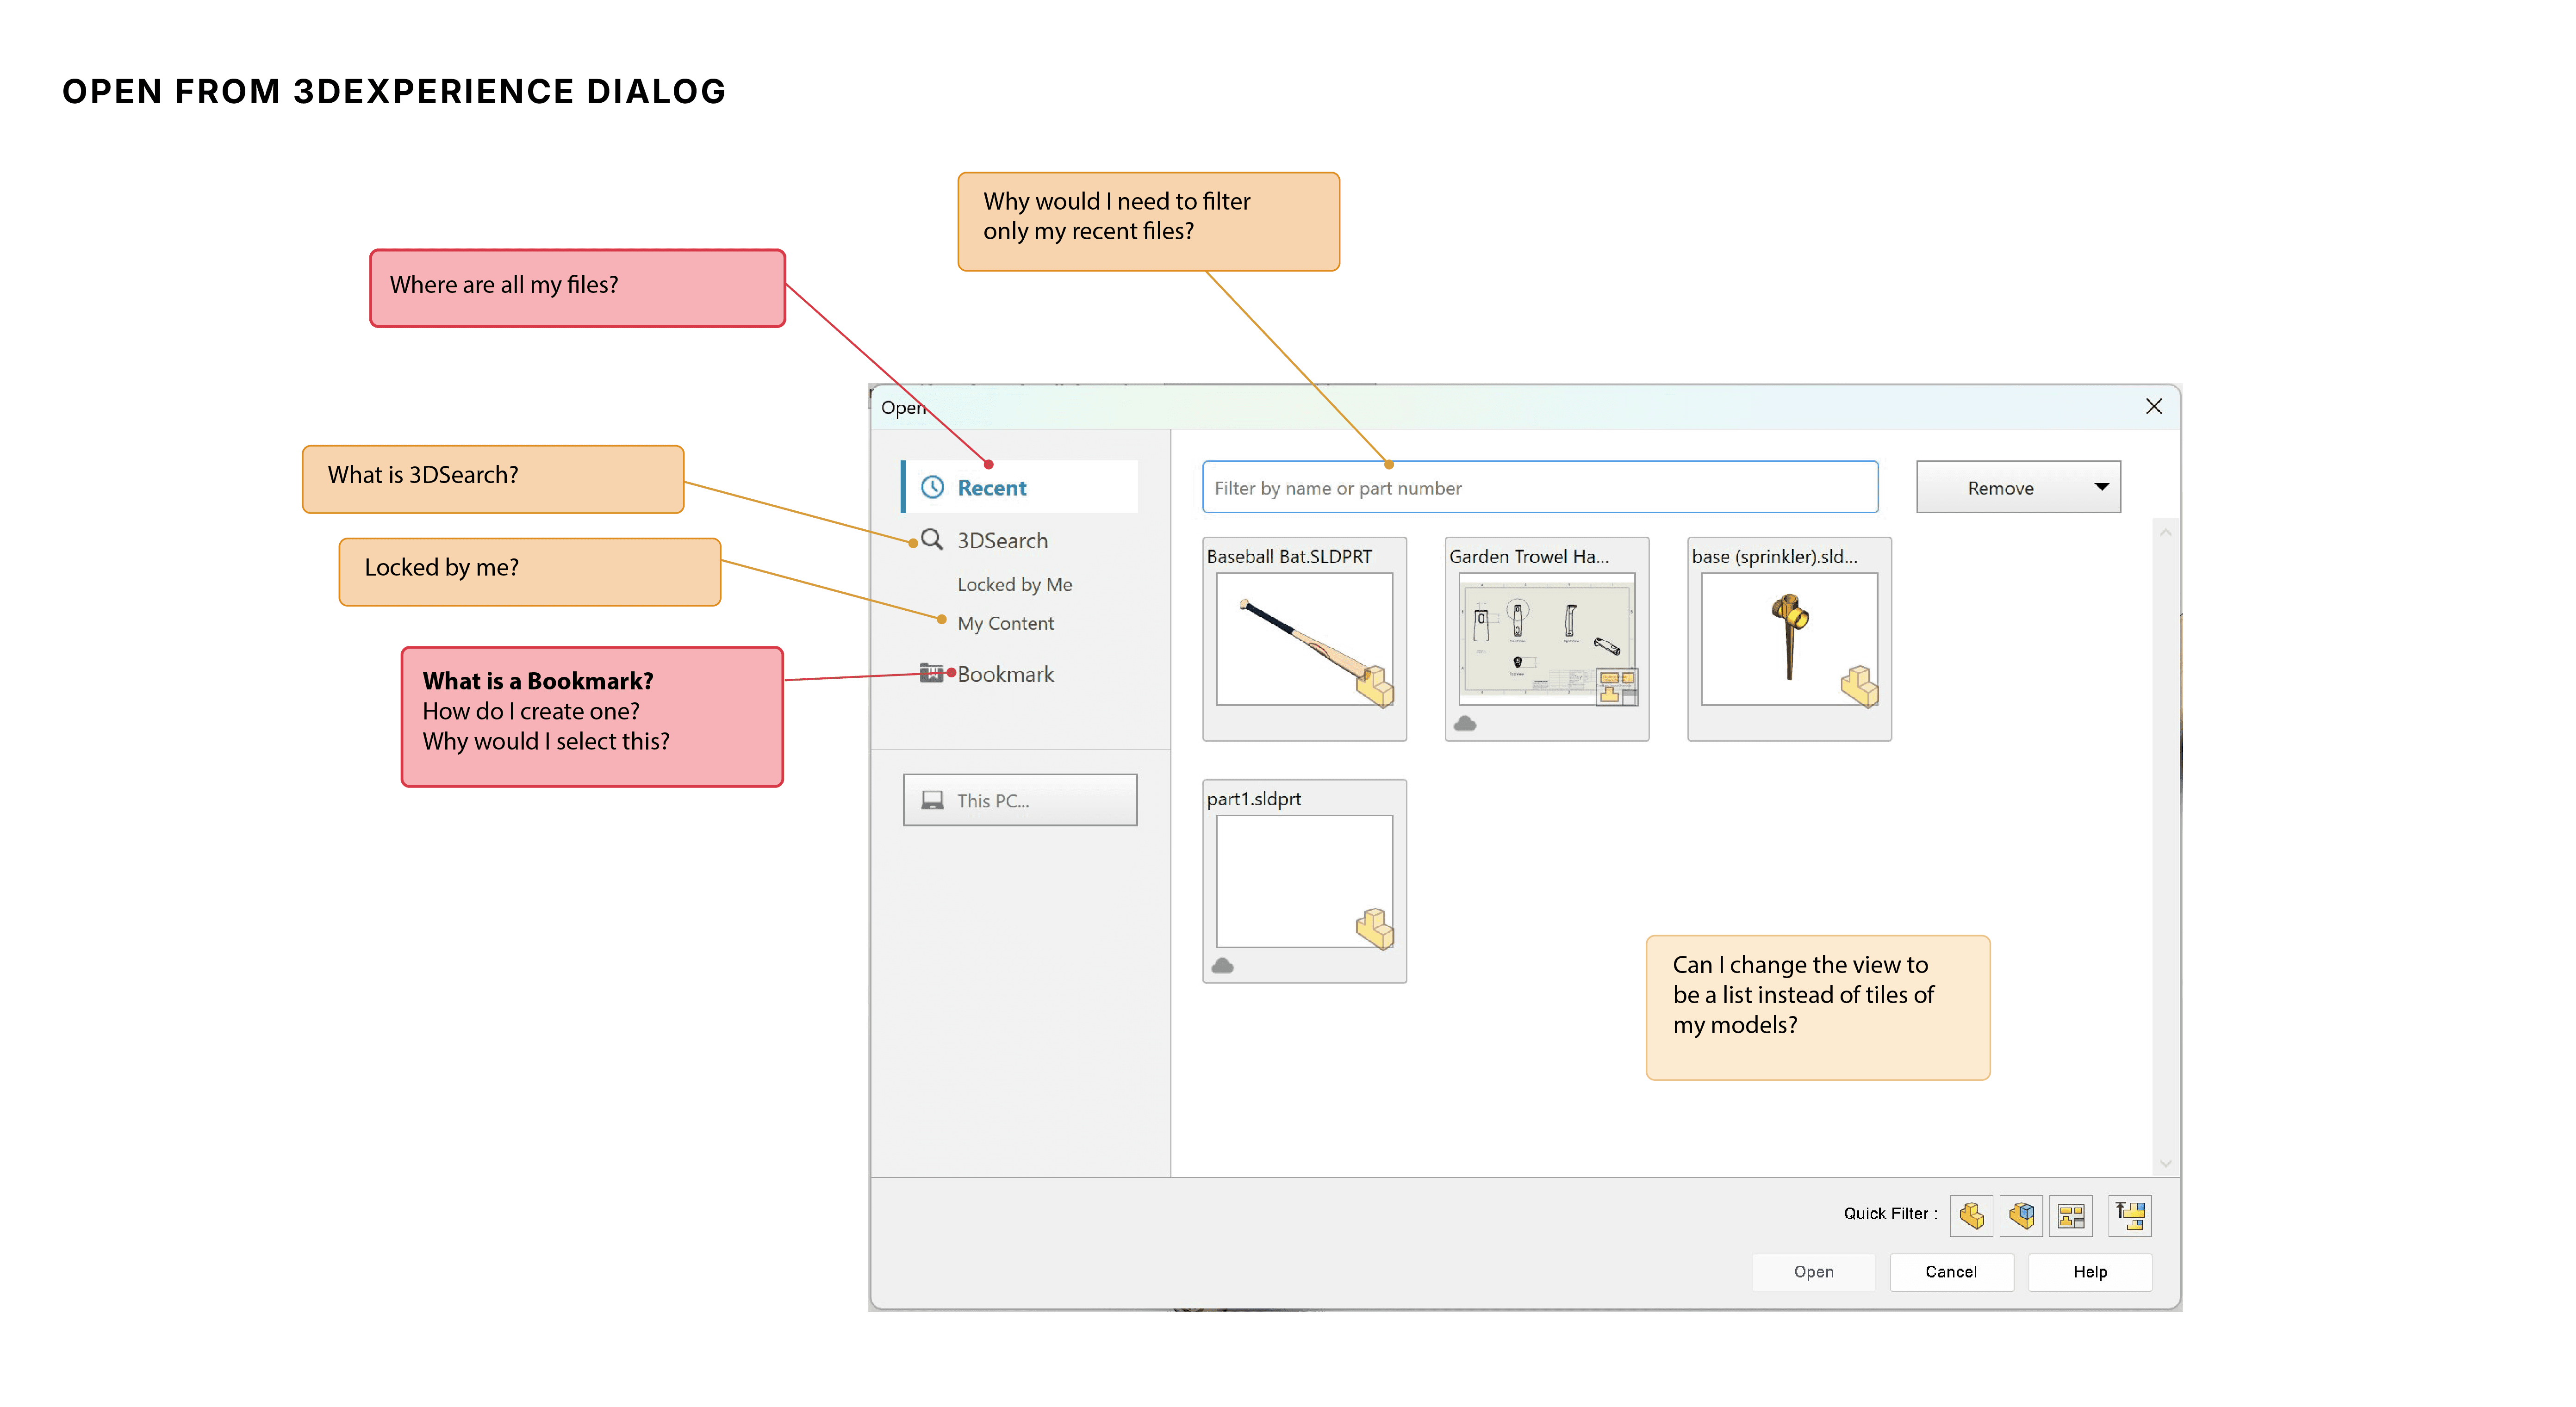Click the 3DSearch magnifier icon
This screenshot has height=1407, width=2576.
click(x=931, y=540)
